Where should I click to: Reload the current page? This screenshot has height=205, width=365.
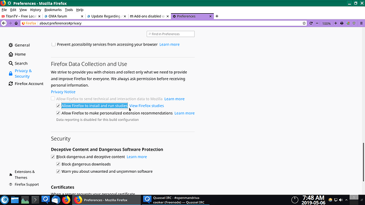[311, 23]
